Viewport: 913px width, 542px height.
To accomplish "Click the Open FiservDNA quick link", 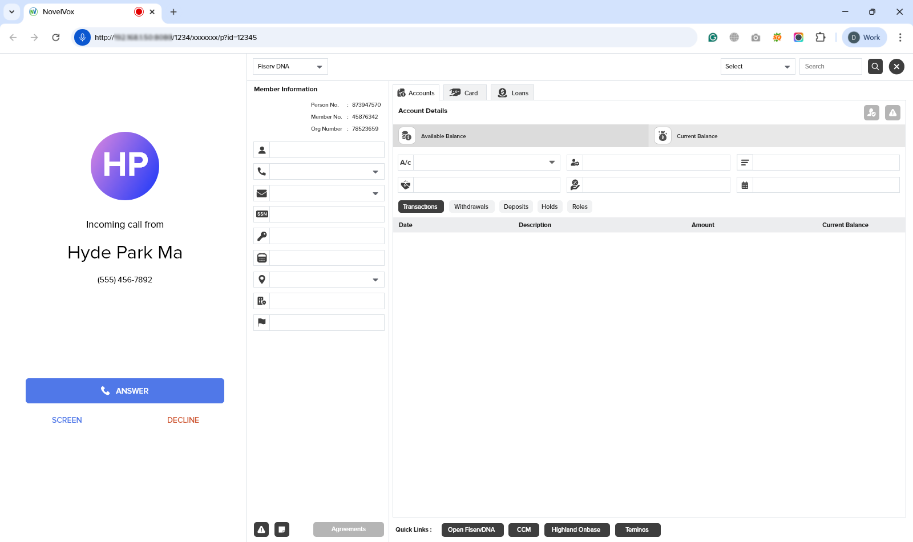I will click(x=471, y=530).
